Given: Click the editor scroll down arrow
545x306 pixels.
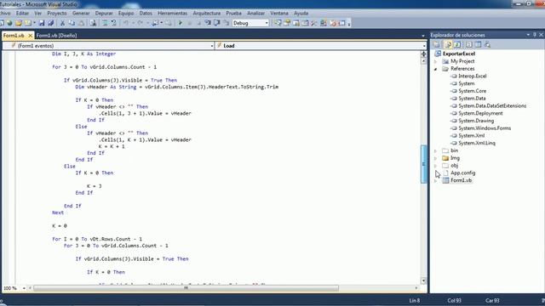Looking at the screenshot, I should point(423,280).
